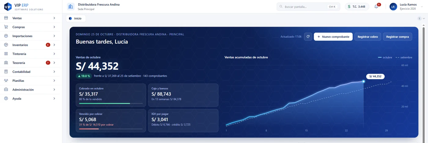Click the Ayuda question mark icon
The height and width of the screenshot is (143, 428).
(6, 99)
